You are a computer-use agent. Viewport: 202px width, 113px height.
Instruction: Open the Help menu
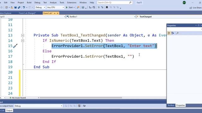pyautogui.click(x=92, y=3)
